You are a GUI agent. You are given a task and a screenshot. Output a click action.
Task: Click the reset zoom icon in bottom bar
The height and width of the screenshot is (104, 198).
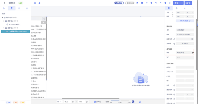tap(133, 102)
